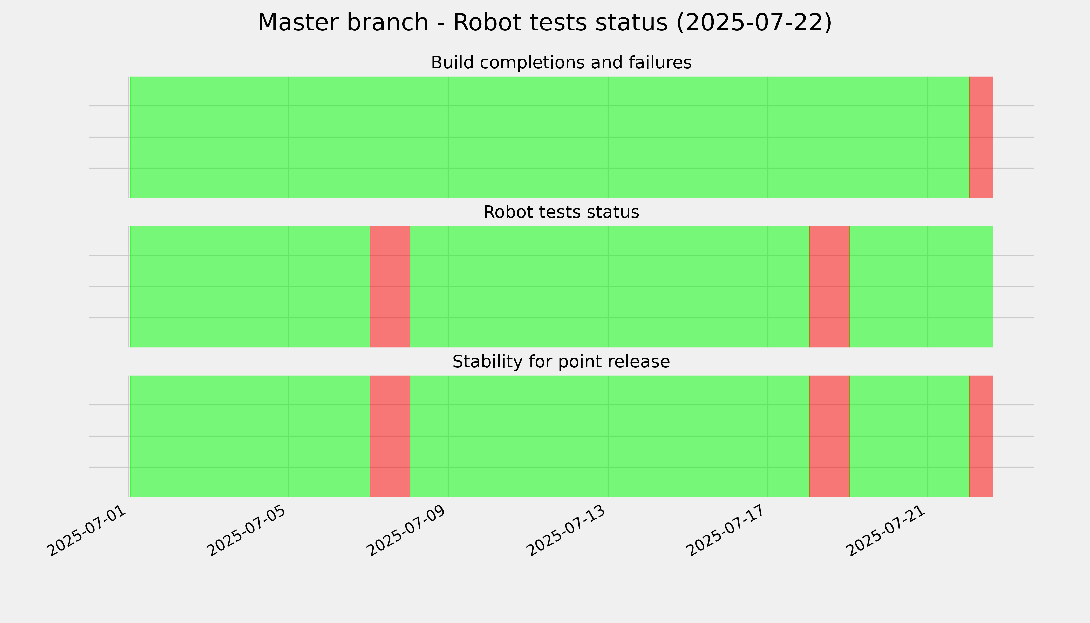Click the 'Robot tests status' subplot title
Image resolution: width=1090 pixels, height=623 pixels.
point(561,212)
